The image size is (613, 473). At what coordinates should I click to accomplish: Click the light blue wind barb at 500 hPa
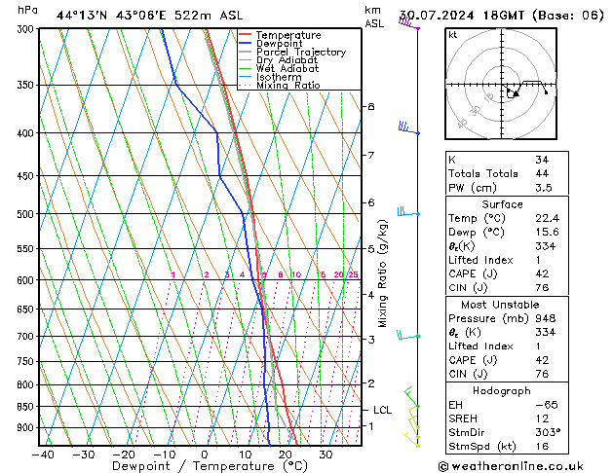(x=406, y=211)
